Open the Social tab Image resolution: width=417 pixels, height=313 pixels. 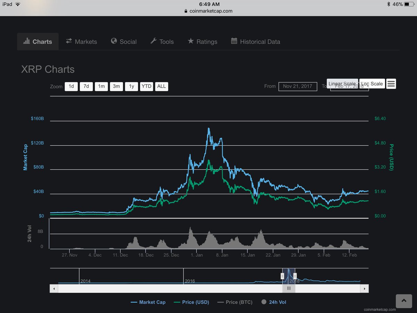point(124,41)
